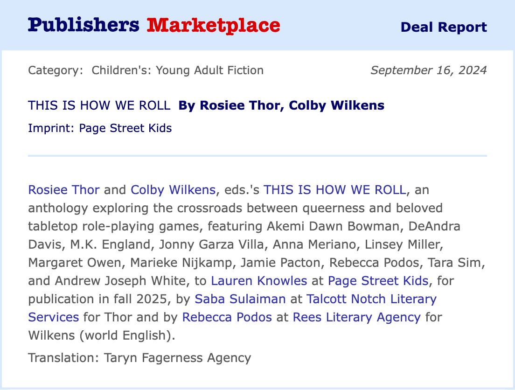This screenshot has width=515, height=390.
Task: Click the dark blue Publishers logo word
Action: [x=84, y=25]
